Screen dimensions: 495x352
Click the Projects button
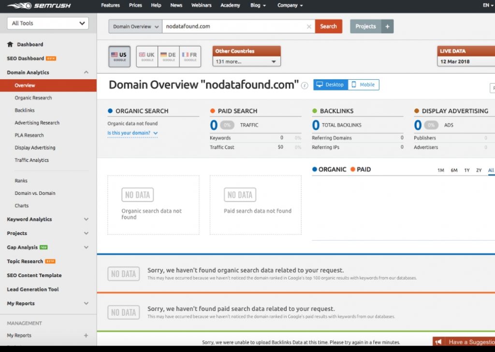[x=365, y=27]
